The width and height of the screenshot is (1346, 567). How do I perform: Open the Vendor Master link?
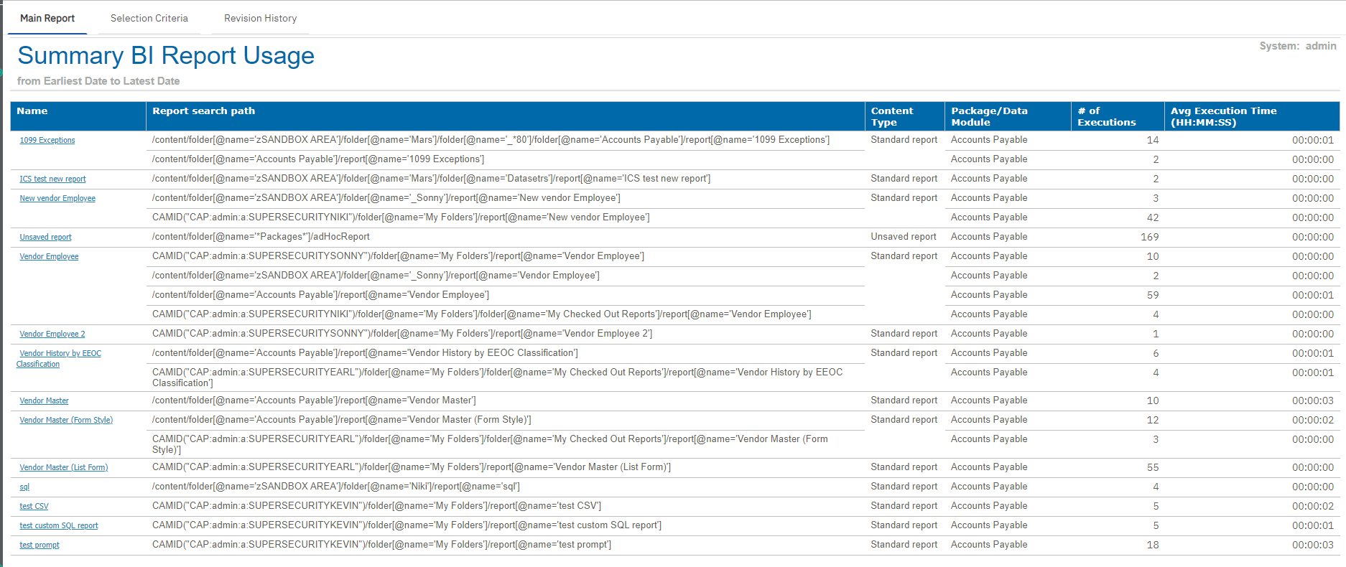click(44, 401)
